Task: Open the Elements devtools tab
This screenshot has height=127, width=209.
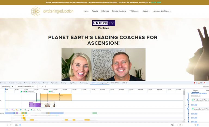Action: pyautogui.click(x=3, y=83)
